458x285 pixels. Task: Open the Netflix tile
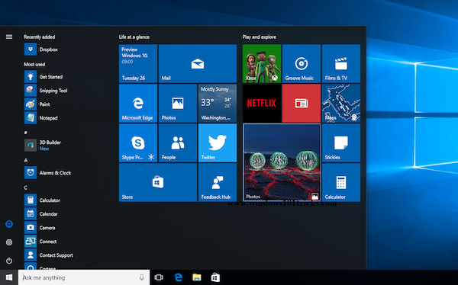point(262,104)
